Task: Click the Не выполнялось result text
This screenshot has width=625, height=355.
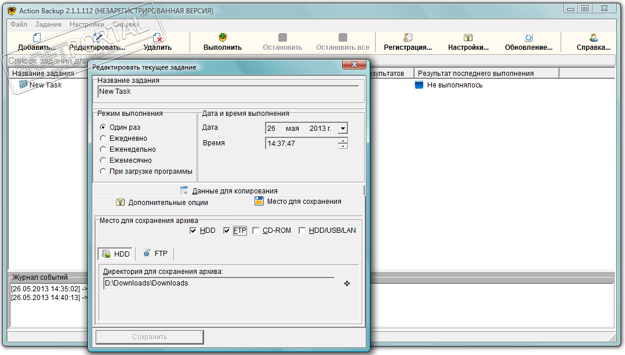Action: coord(455,85)
